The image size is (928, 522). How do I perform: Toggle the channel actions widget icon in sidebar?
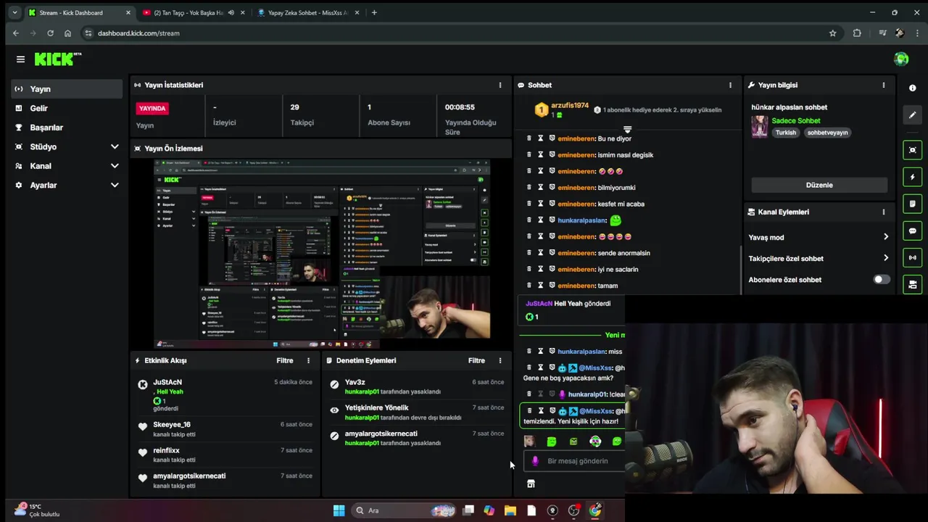(912, 284)
